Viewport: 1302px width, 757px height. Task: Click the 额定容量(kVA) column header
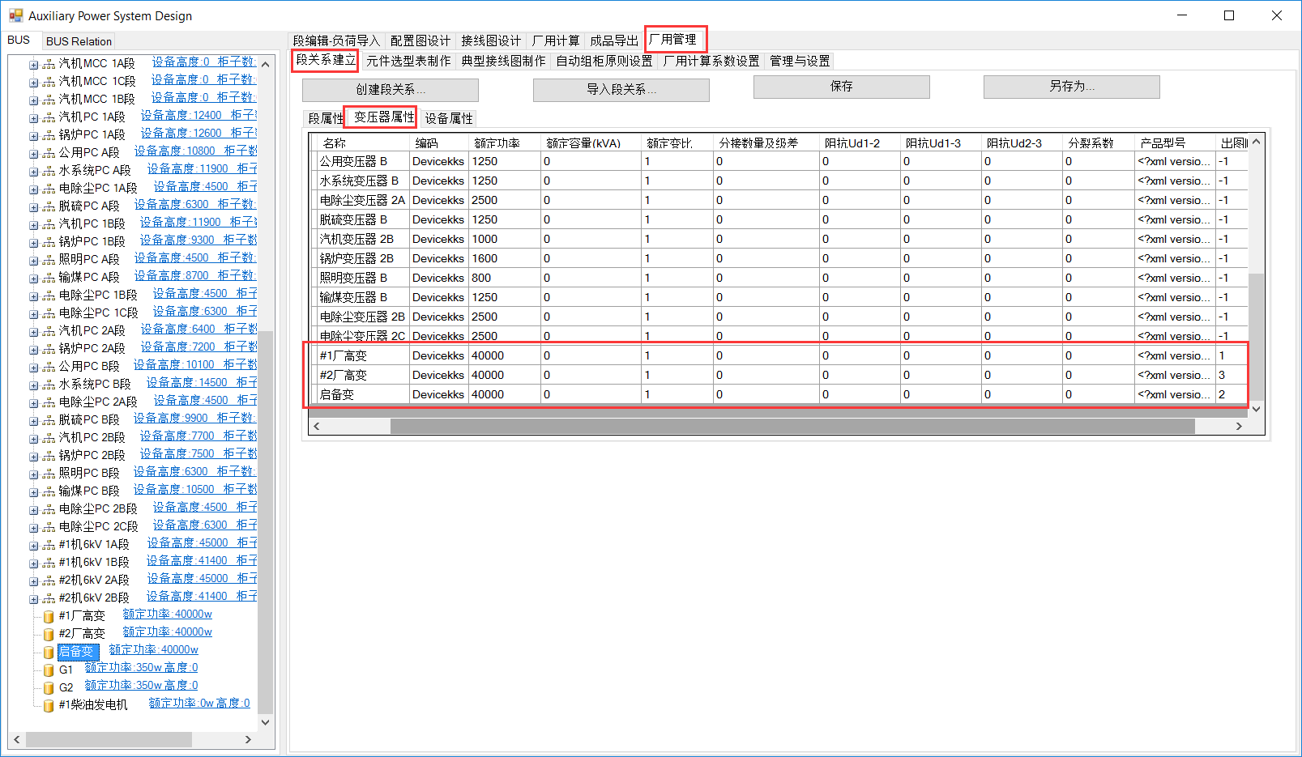point(591,142)
